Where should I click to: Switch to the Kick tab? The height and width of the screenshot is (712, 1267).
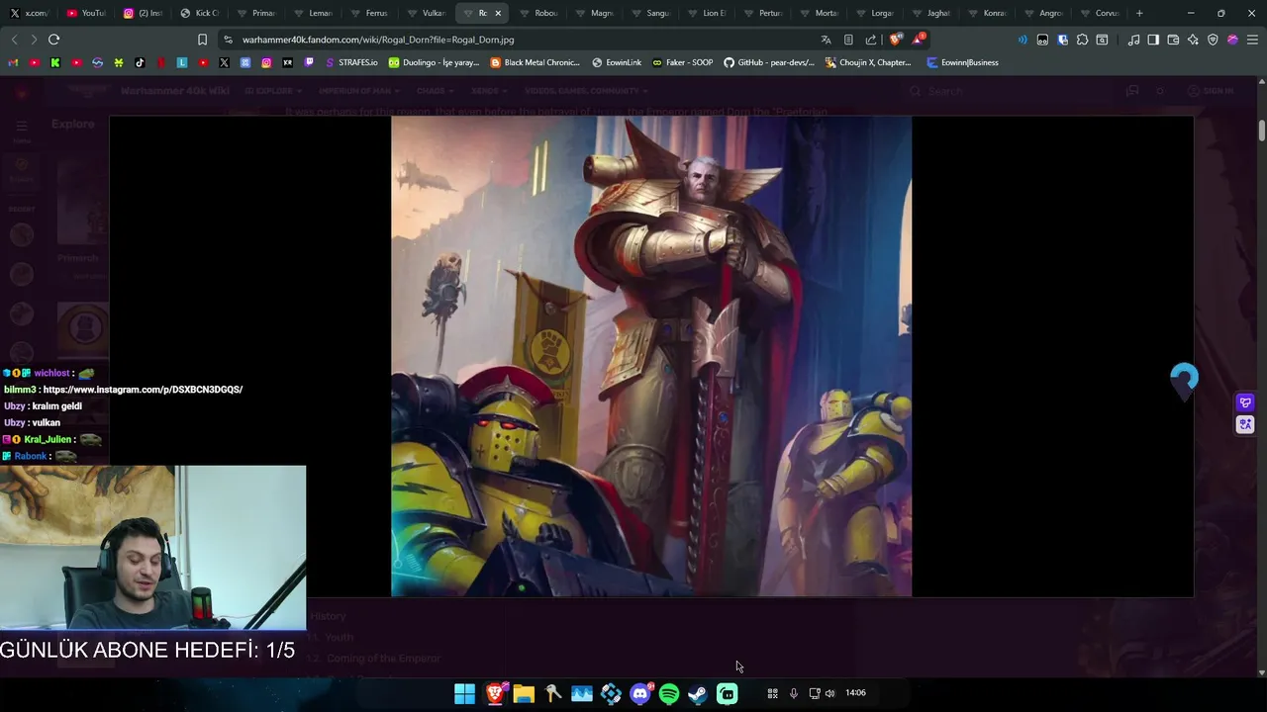coord(199,13)
